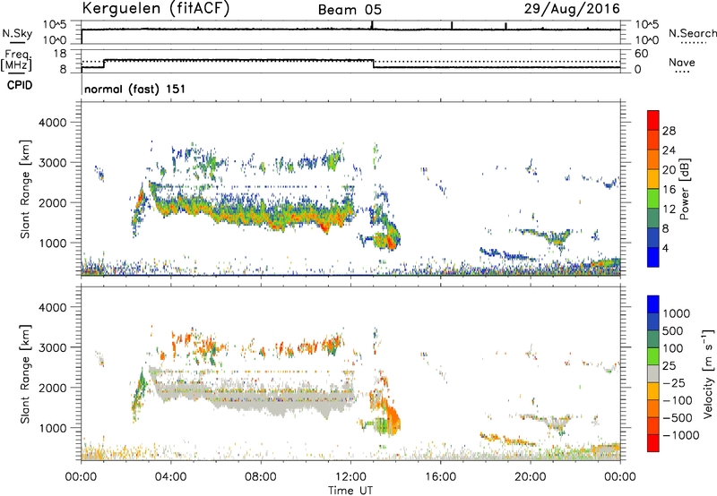Click the "-1000" value on the velocity colorbar

[x=681, y=435]
